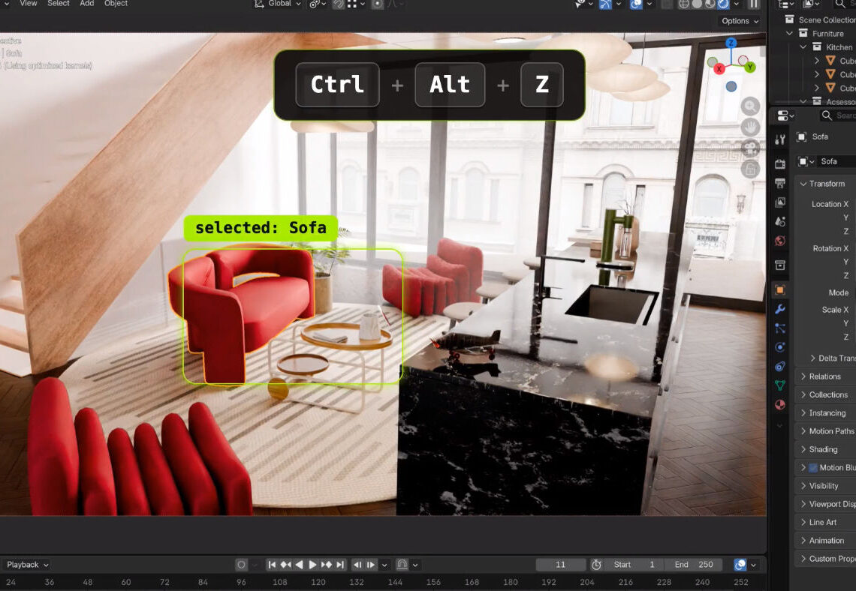Expand the Collections panel
Image resolution: width=856 pixels, height=591 pixels.
click(x=825, y=394)
